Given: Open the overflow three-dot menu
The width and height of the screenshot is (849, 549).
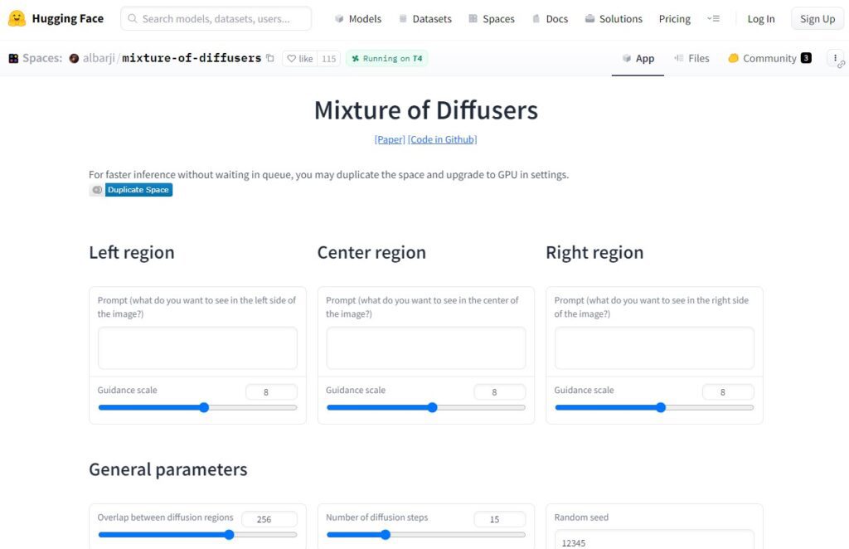Looking at the screenshot, I should (x=836, y=58).
